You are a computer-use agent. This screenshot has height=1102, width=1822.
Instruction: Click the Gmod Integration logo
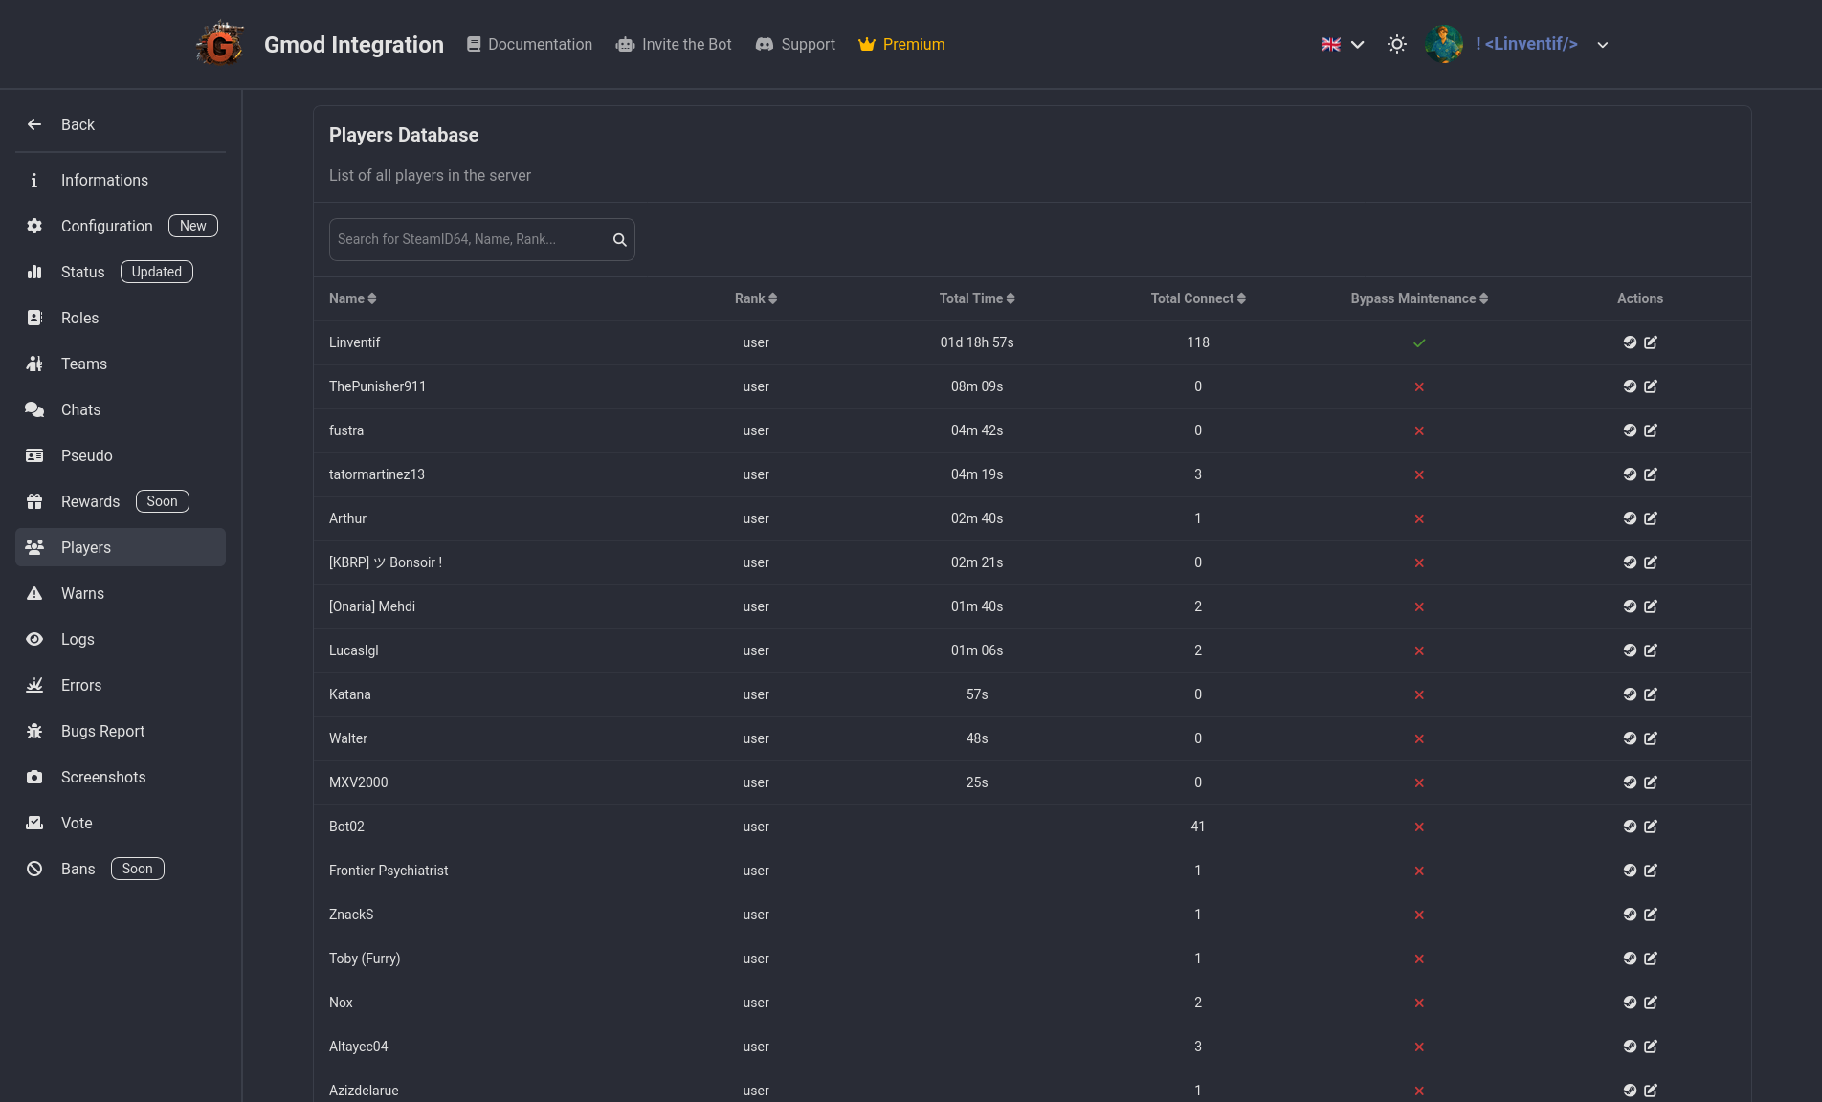pos(220,44)
